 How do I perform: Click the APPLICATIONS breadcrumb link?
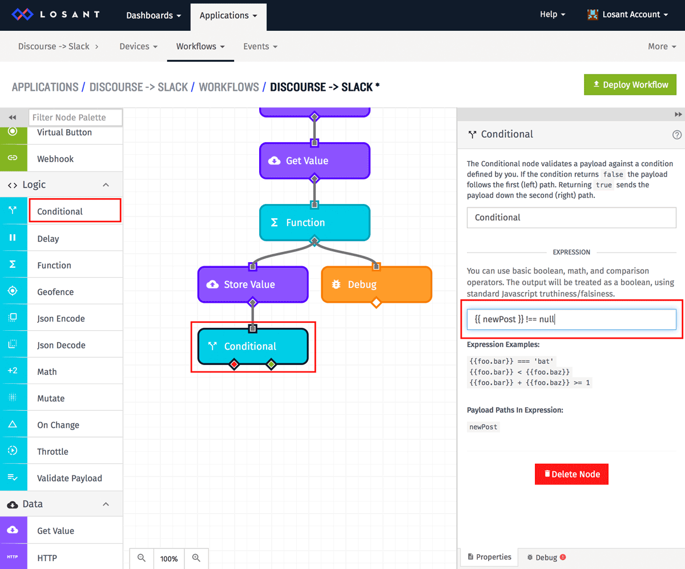tap(45, 87)
